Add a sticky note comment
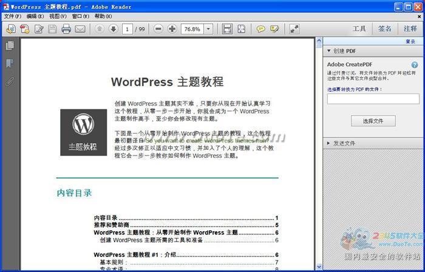Screen dimensions: 425x272 (260, 29)
